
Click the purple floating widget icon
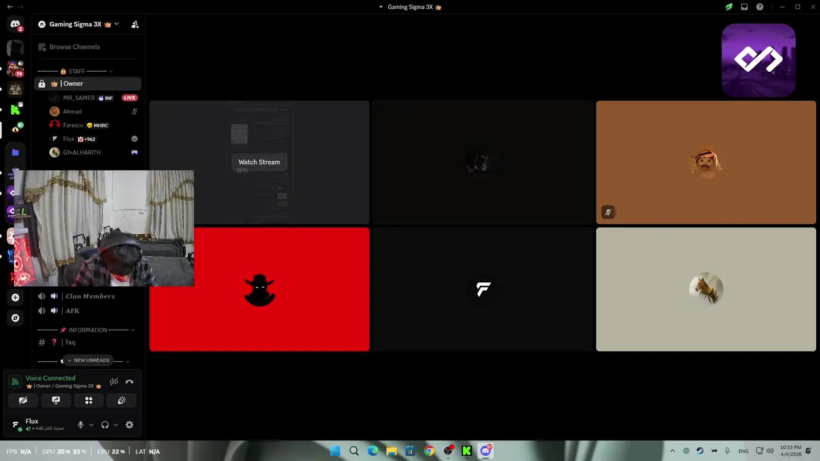(758, 60)
